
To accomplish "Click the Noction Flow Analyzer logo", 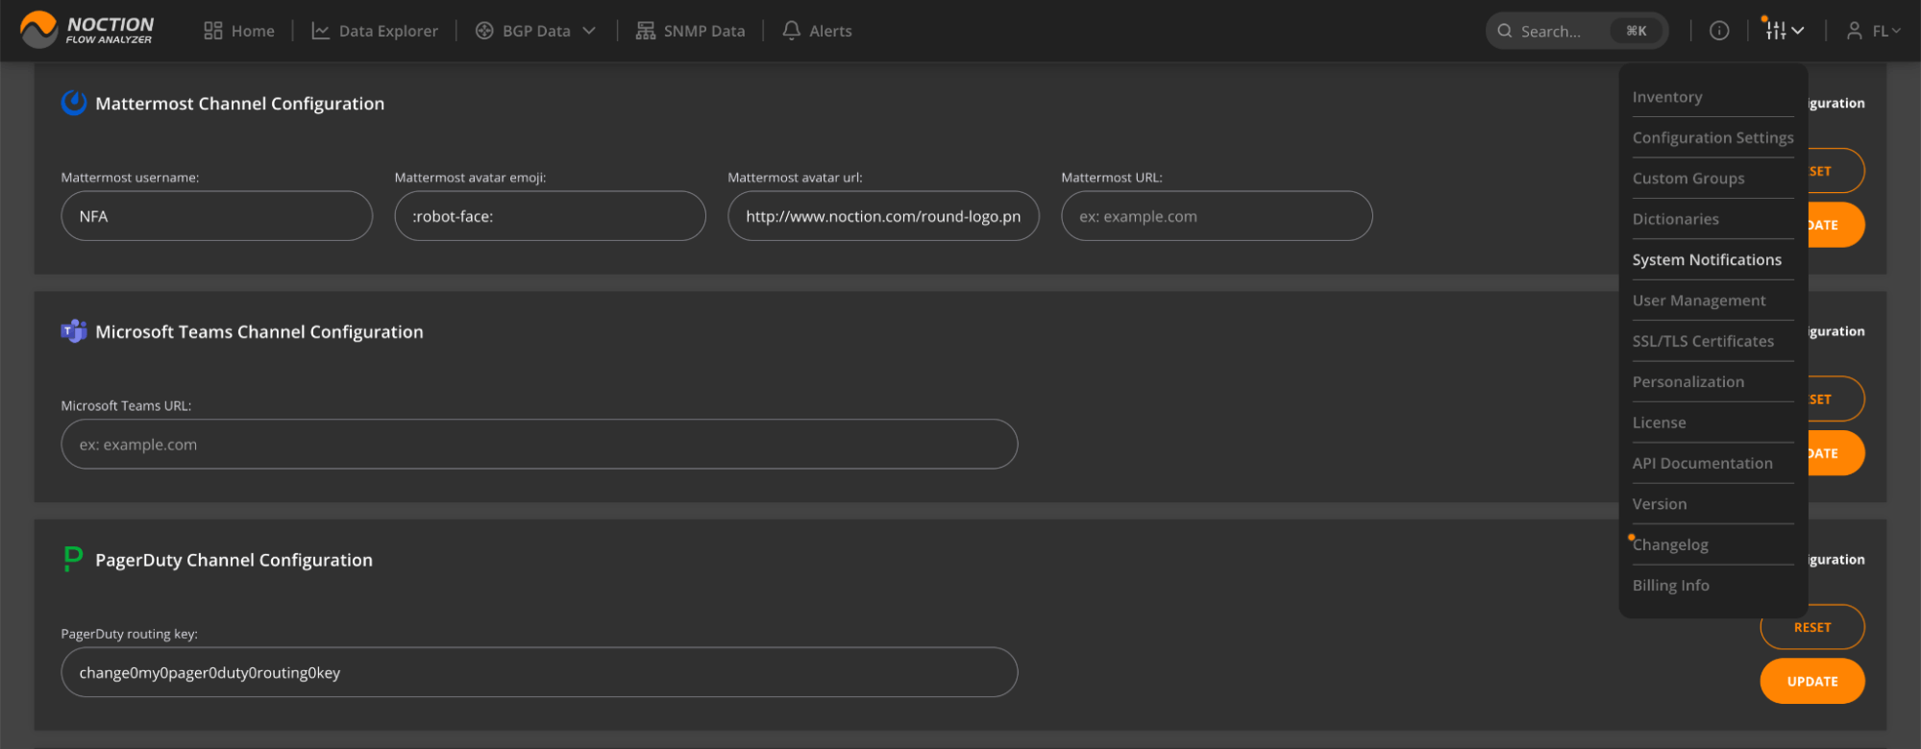I will [x=86, y=30].
